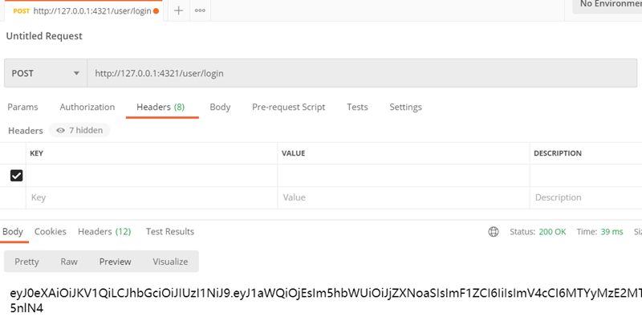Viewport: 642px width, 325px height.
Task: Select the Raw response view
Action: click(69, 262)
